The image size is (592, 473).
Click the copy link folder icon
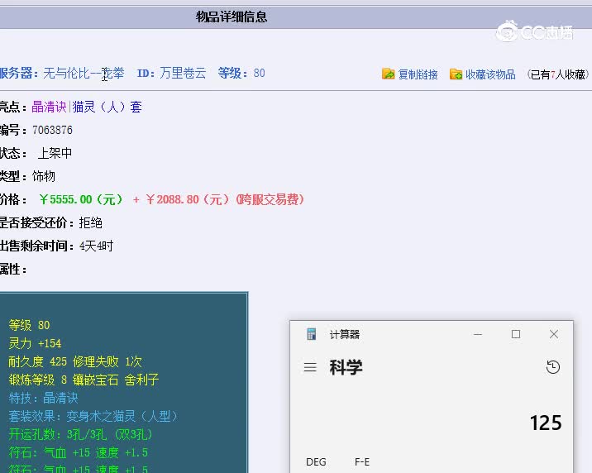(388, 74)
